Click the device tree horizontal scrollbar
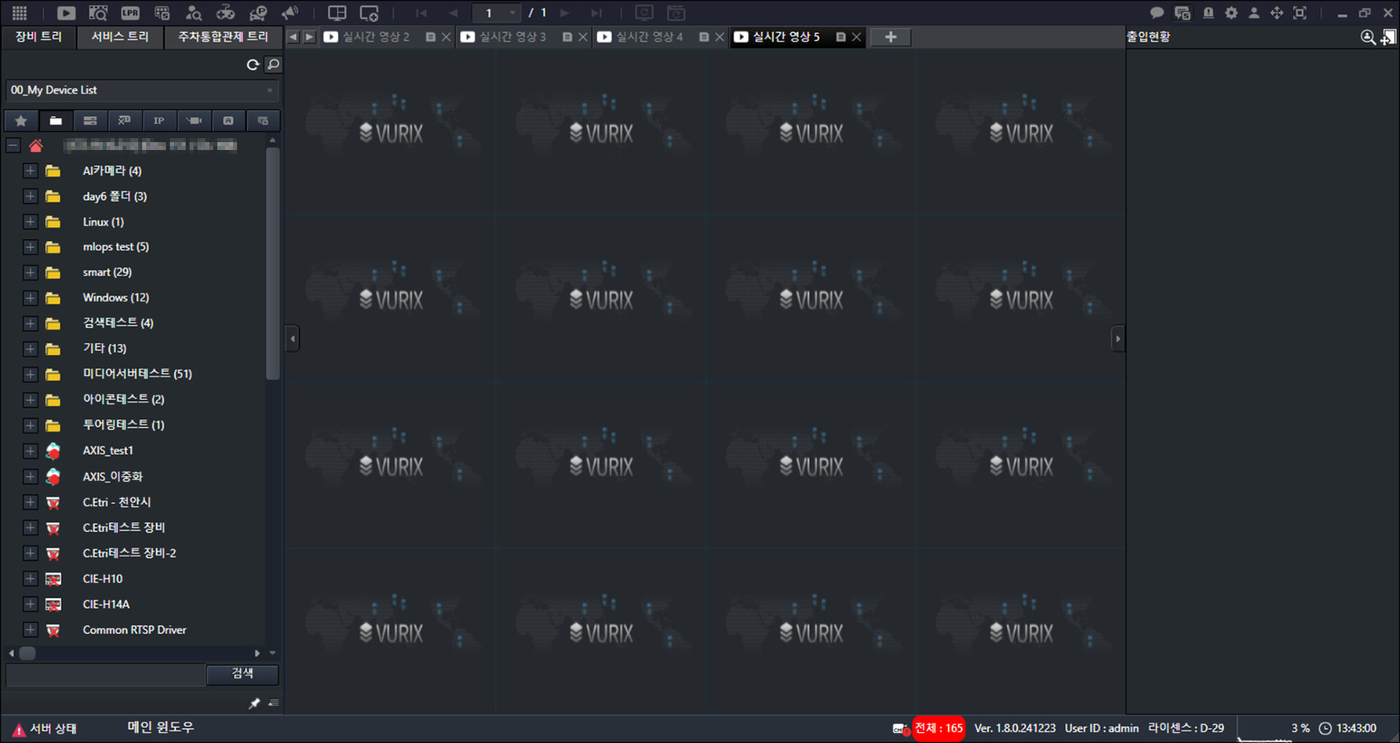This screenshot has height=743, width=1400. click(28, 653)
